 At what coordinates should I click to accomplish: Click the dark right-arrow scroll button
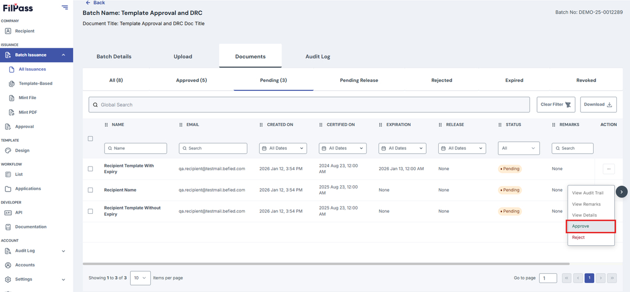[622, 192]
